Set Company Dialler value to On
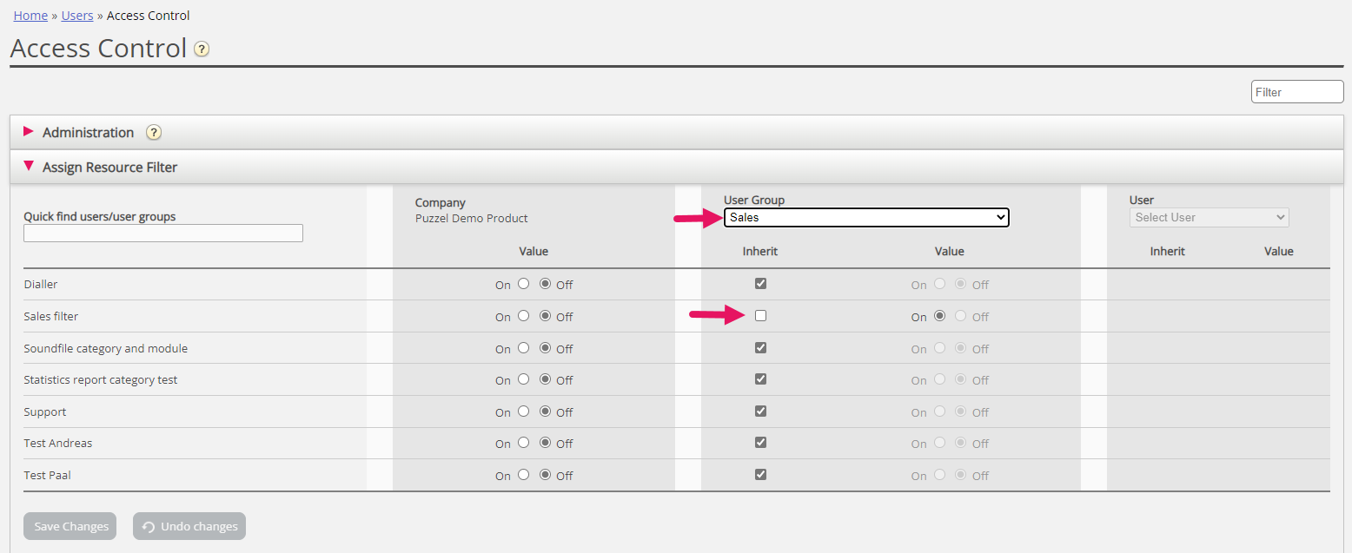This screenshot has width=1352, height=553. click(523, 284)
